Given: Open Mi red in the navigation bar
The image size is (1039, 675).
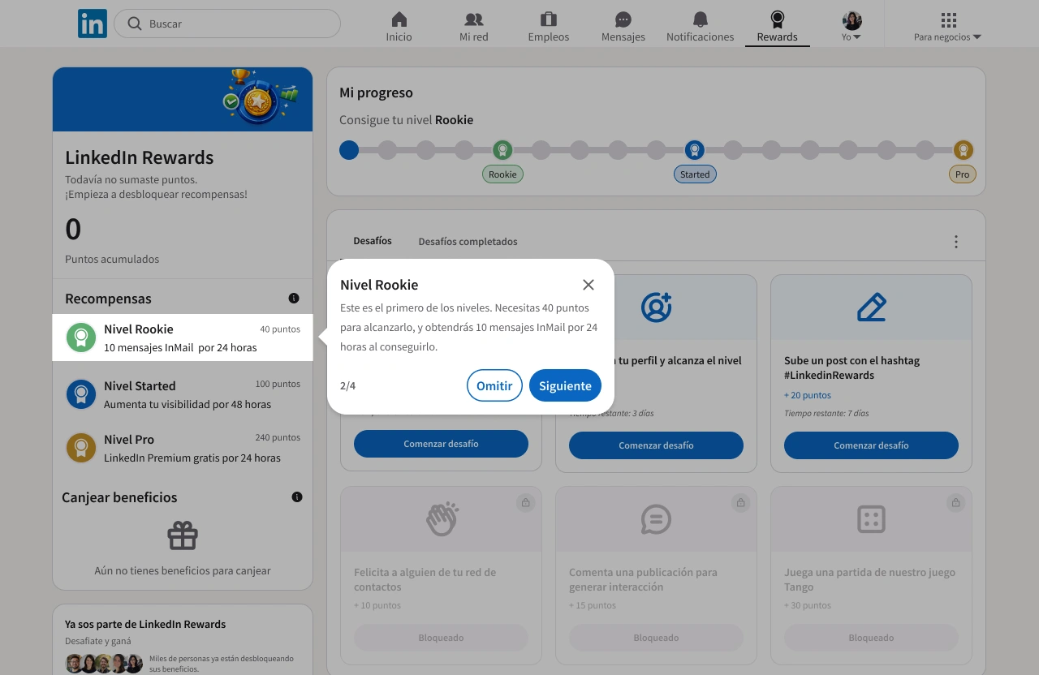Looking at the screenshot, I should 474,27.
